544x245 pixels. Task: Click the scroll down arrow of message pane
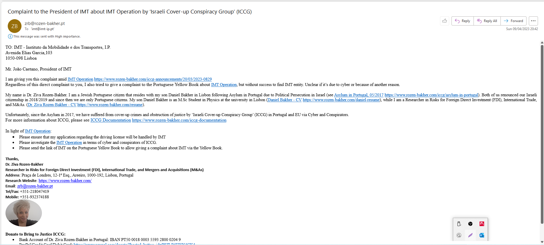coord(542,242)
